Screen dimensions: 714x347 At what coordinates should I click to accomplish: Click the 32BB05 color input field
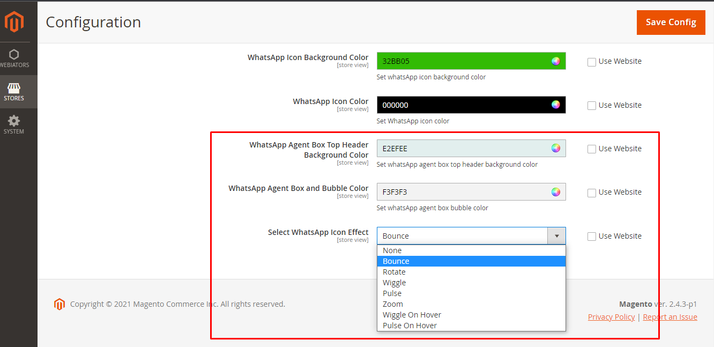[471, 61]
